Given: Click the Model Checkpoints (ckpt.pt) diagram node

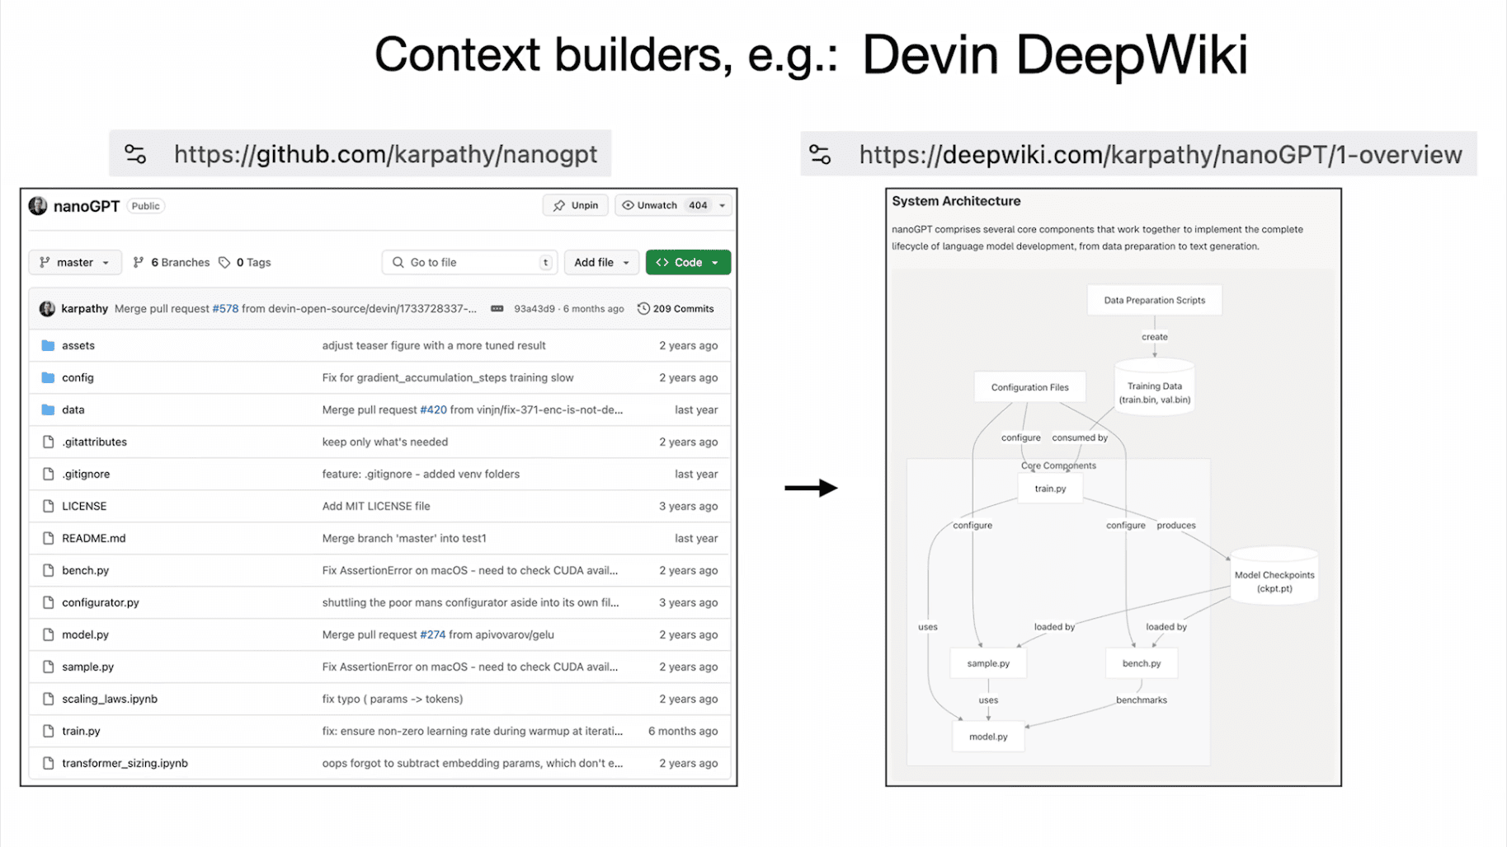Looking at the screenshot, I should pos(1274,577).
